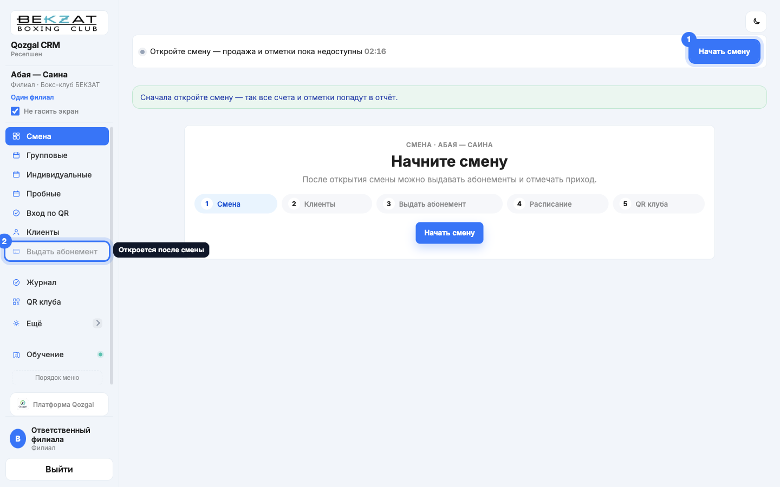This screenshot has width=780, height=487.
Task: Click the Ответственный филиала profile name
Action: [x=61, y=435]
